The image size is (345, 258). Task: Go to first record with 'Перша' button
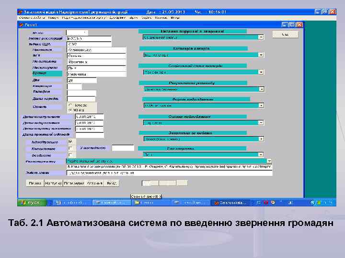pos(35,183)
